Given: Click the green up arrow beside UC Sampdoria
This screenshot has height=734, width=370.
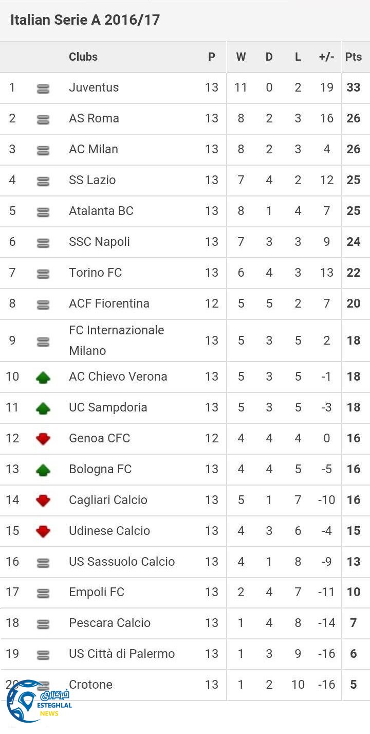Looking at the screenshot, I should (43, 409).
